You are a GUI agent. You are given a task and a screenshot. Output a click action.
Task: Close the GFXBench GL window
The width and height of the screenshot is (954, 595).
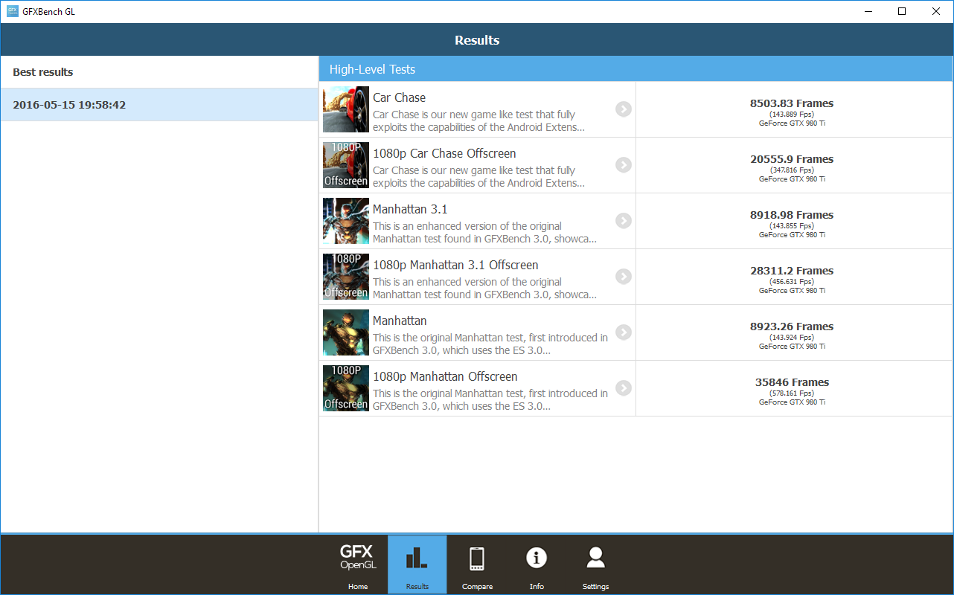936,11
